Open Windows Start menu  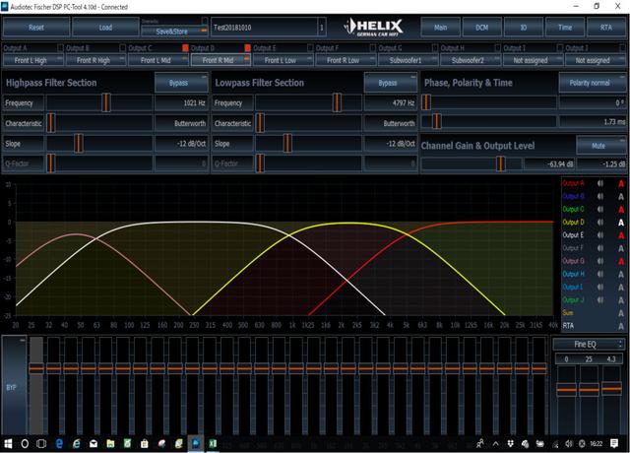[8, 444]
